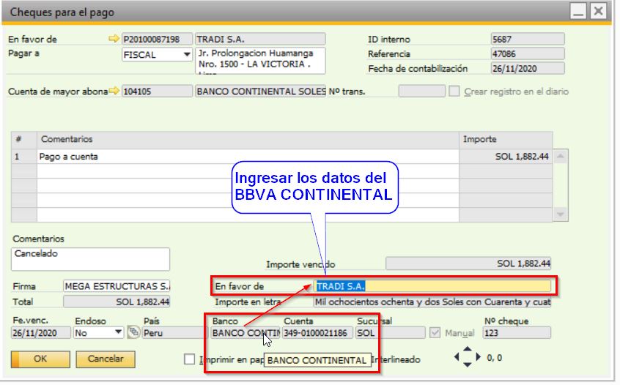Click the BANCO CONTINENTAL SOLES field

coord(260,91)
